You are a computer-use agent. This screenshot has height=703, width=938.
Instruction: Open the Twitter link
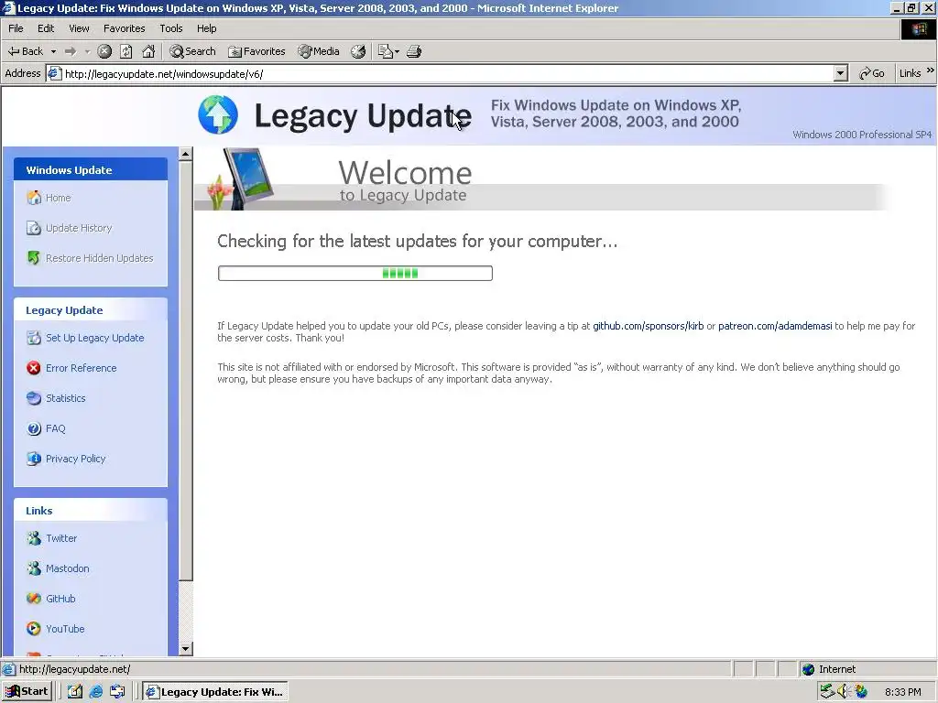tap(61, 538)
